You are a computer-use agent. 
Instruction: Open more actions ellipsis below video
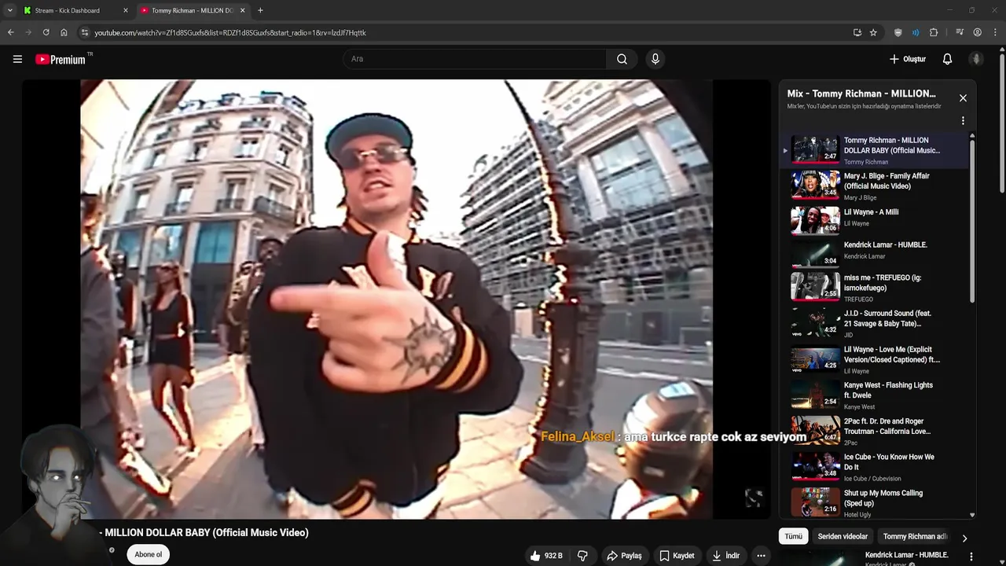[761, 556]
